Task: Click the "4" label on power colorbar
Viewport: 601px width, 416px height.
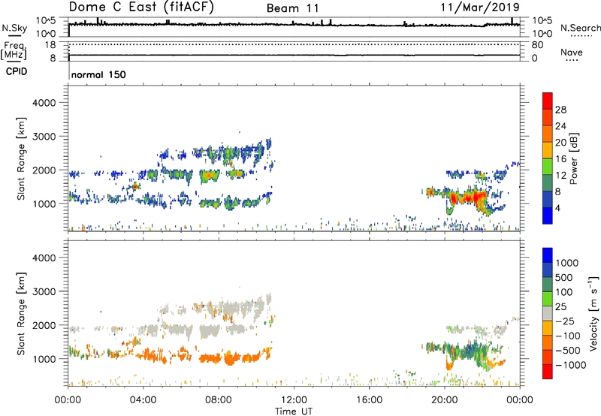Action: [558, 209]
